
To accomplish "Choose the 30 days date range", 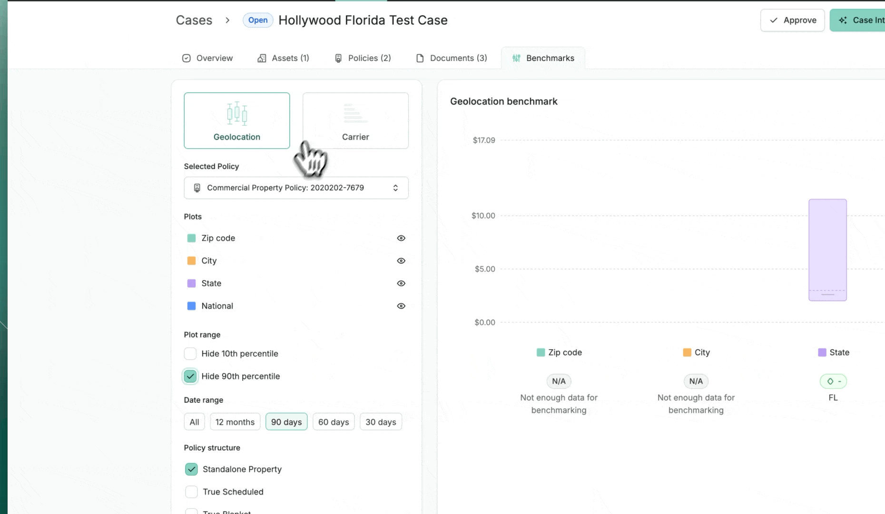I will (381, 422).
